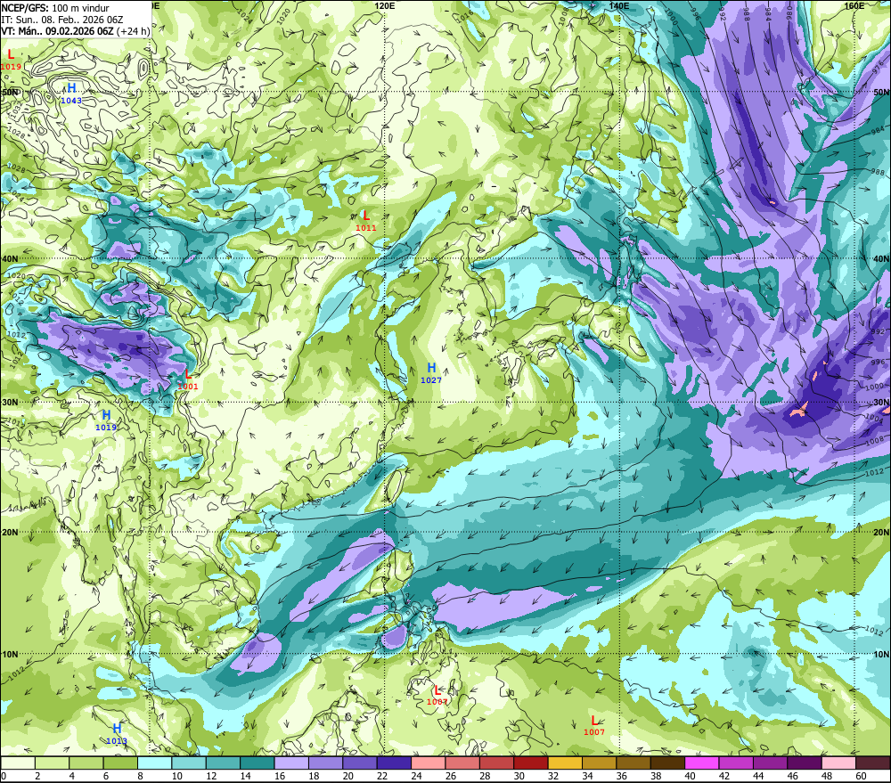
Task: Click the H 1043 high pressure marker
Action: point(71,94)
